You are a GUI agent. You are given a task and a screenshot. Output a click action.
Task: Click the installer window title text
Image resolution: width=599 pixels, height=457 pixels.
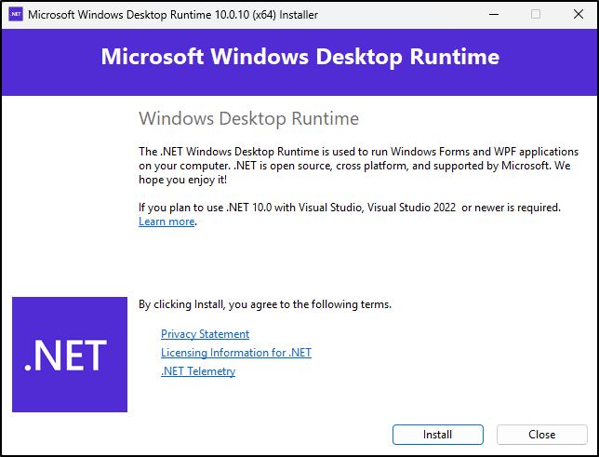(x=173, y=15)
